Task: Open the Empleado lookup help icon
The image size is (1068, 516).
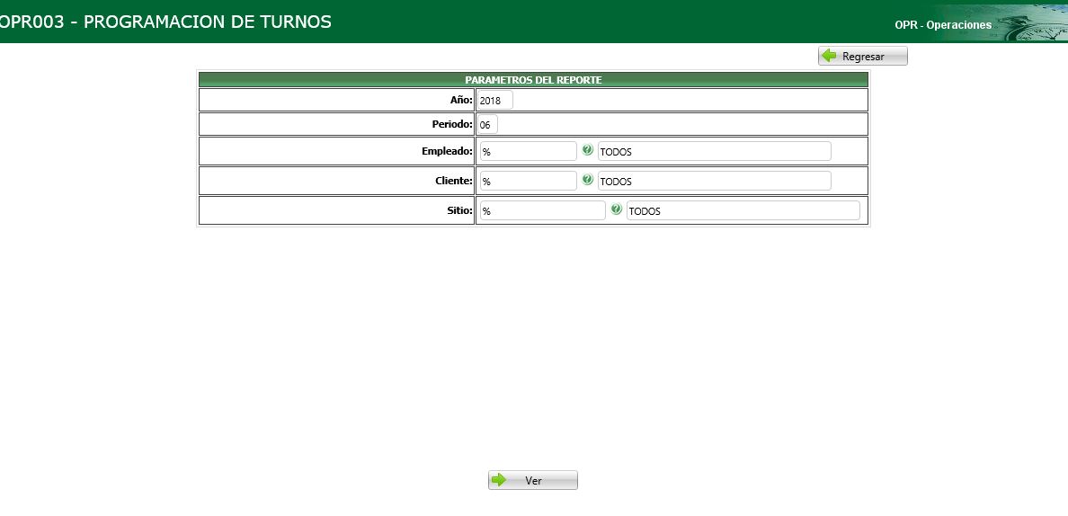Action: coord(588,150)
